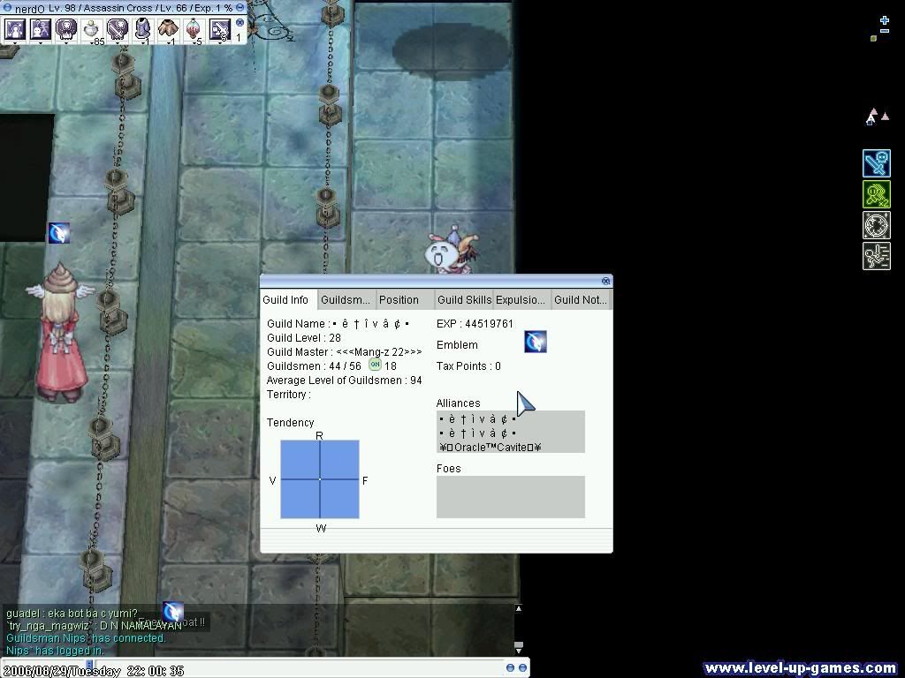Click the guild emblem in Guild Info
This screenshot has height=678, width=905.
point(535,342)
